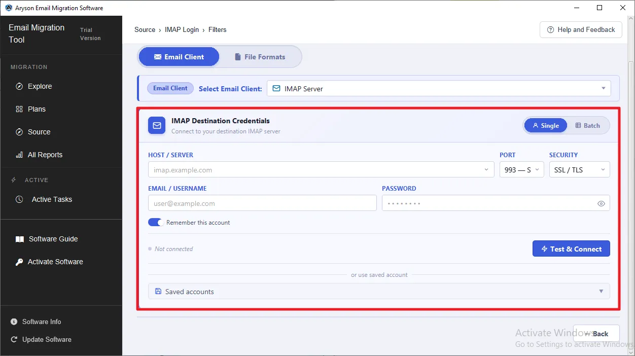The width and height of the screenshot is (635, 356).
Task: Click the Email / Username input field
Action: (x=262, y=203)
